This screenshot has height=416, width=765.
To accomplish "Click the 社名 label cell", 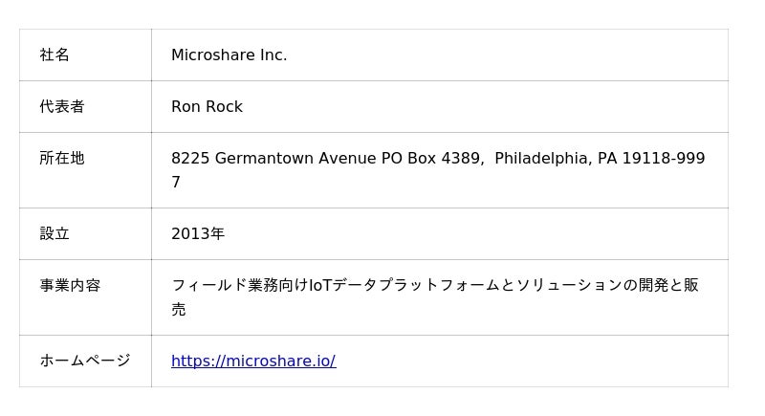I will pos(55,55).
